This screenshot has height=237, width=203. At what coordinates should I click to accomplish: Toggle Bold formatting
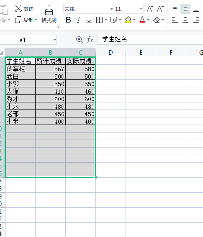coord(68,20)
